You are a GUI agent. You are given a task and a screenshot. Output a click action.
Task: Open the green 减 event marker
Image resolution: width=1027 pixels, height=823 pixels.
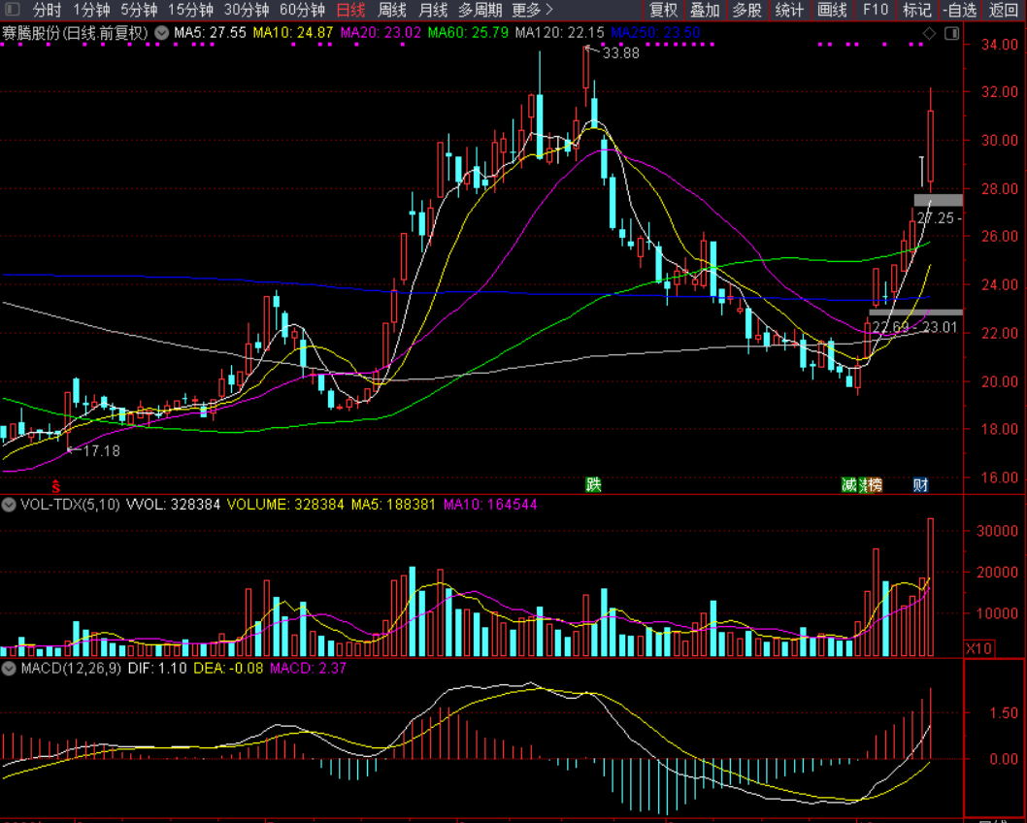pos(849,484)
